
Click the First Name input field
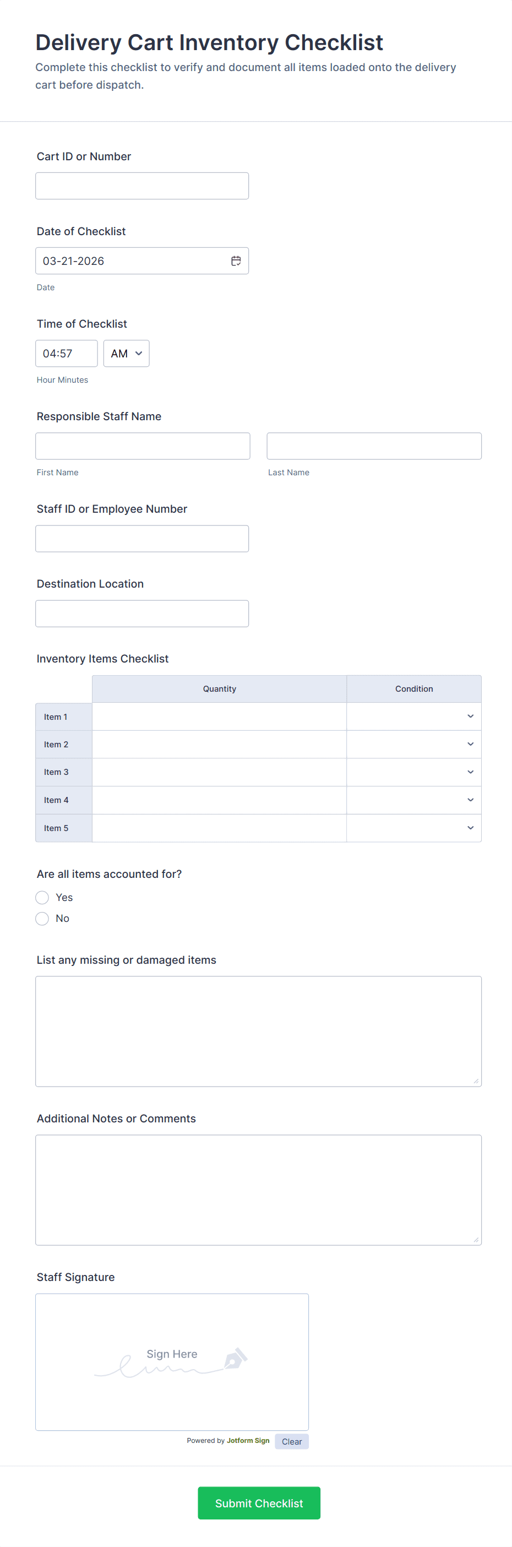point(143,446)
